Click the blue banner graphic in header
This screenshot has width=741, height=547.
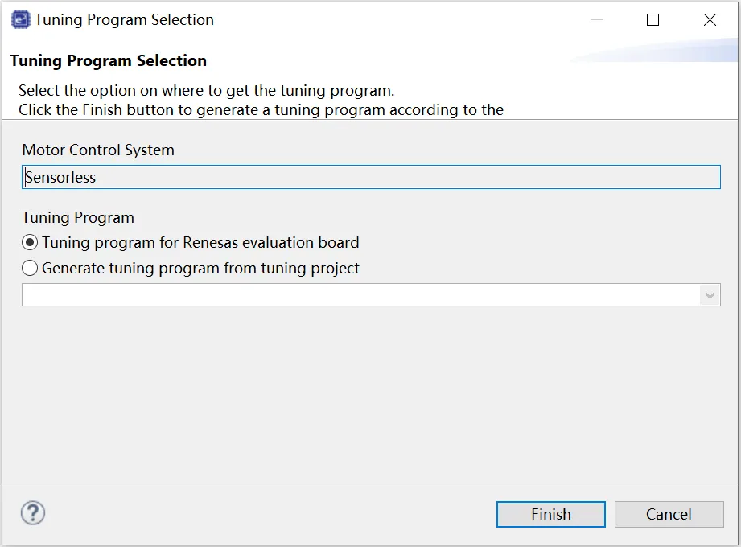(x=660, y=51)
